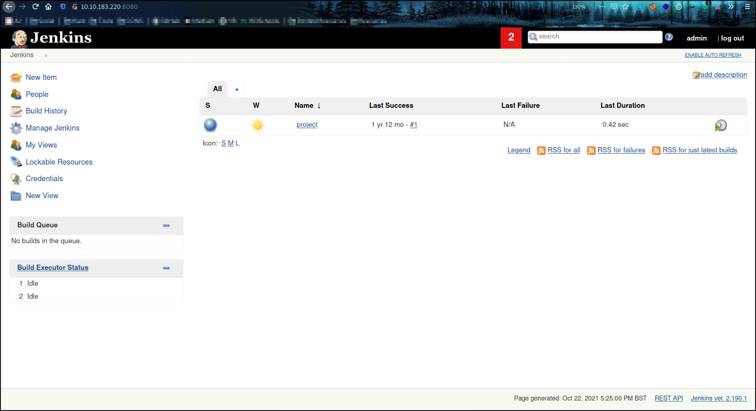The width and height of the screenshot is (756, 411).
Task: Open Manage Jenkins from the sidebar
Action: pyautogui.click(x=53, y=128)
